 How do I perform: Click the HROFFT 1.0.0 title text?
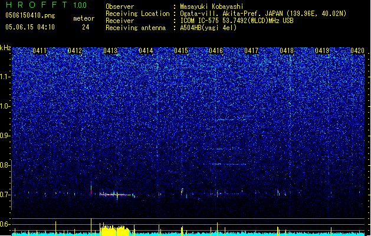[46, 5]
